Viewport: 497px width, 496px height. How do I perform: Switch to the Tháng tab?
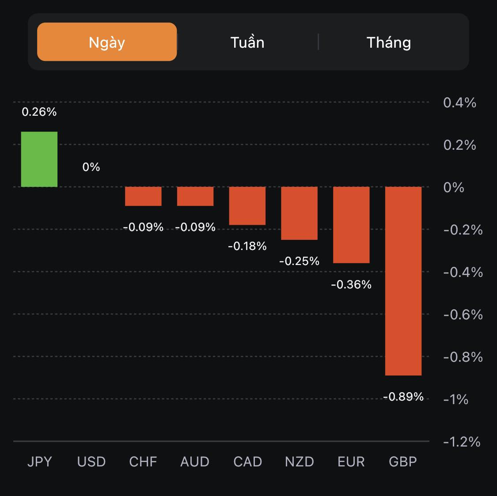click(389, 42)
